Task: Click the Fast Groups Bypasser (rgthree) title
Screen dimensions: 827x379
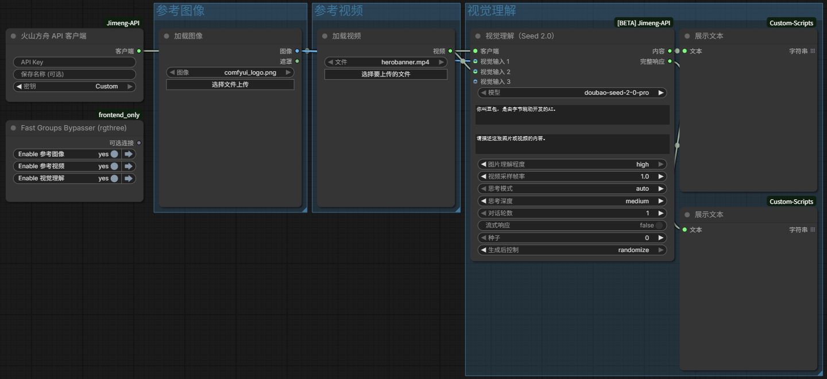Action: pyautogui.click(x=74, y=128)
